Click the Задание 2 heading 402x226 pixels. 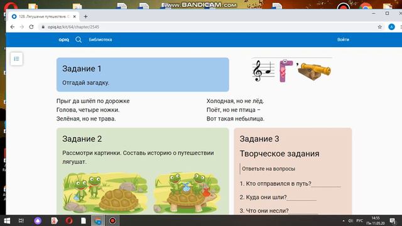tap(82, 139)
